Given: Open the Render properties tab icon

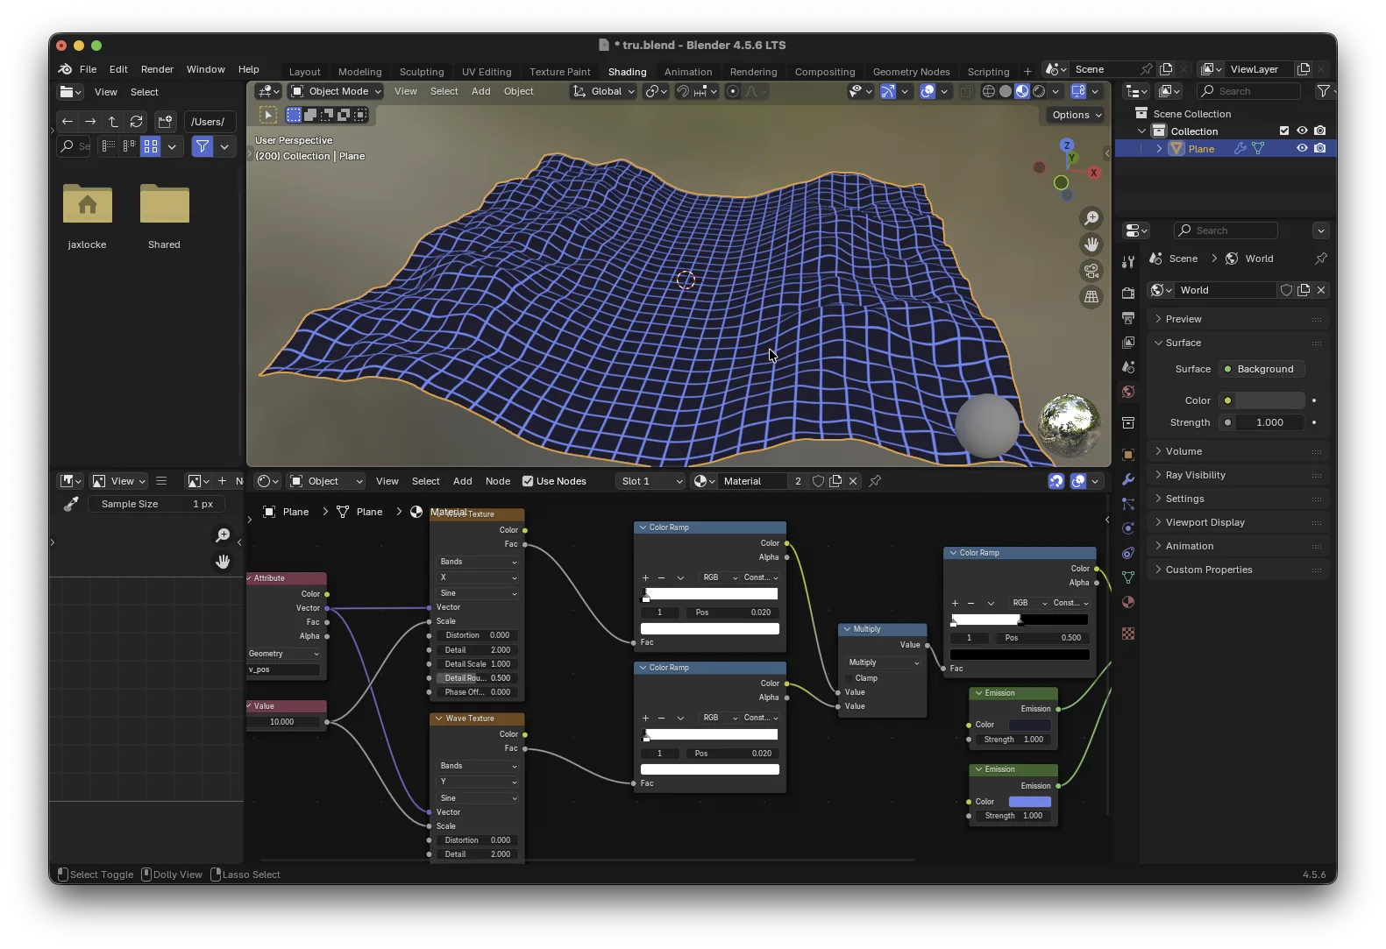Looking at the screenshot, I should (1128, 294).
